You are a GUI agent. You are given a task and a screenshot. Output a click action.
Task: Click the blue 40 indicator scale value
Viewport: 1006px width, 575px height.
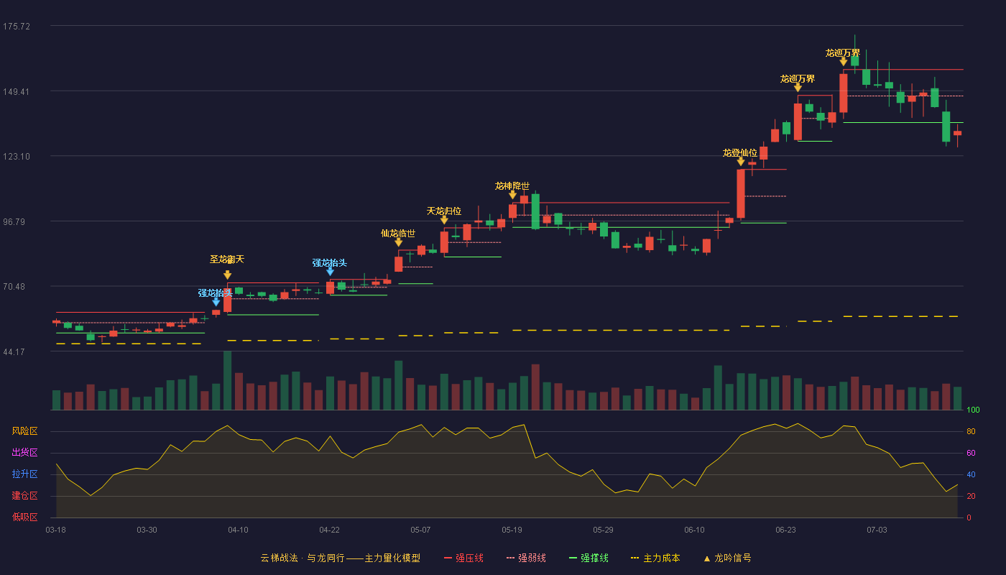[x=971, y=474]
